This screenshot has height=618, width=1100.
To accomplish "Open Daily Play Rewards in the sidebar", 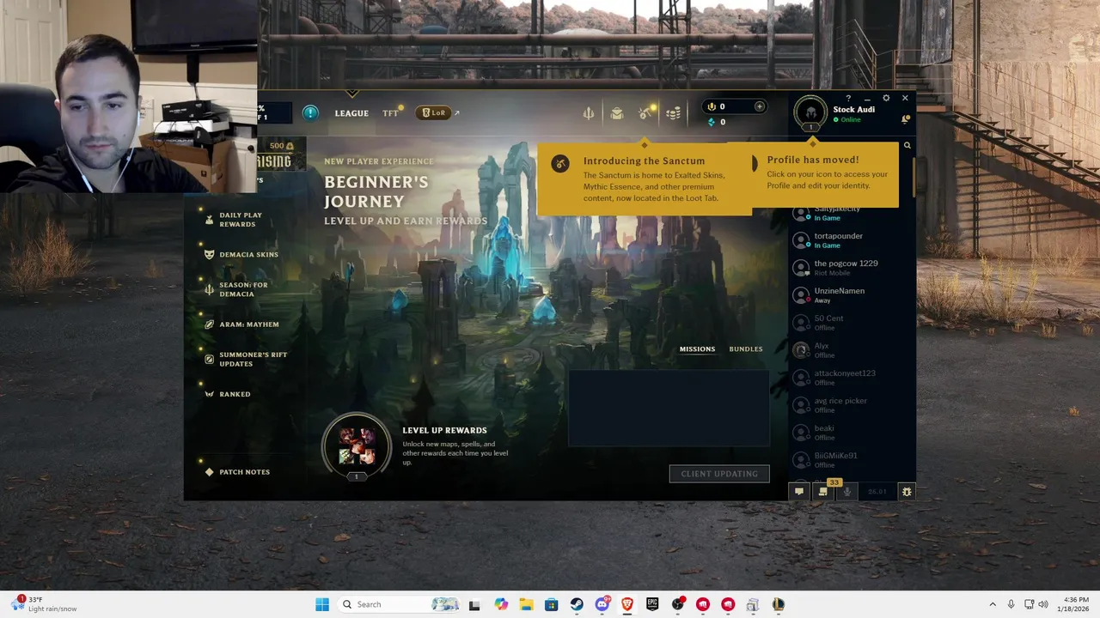I will (x=240, y=220).
